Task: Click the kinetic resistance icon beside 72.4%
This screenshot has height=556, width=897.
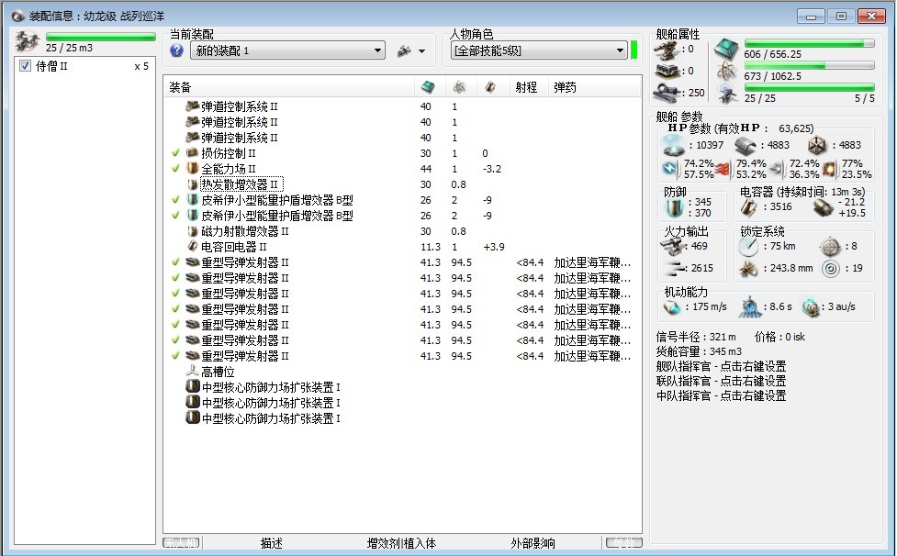Action: point(777,169)
